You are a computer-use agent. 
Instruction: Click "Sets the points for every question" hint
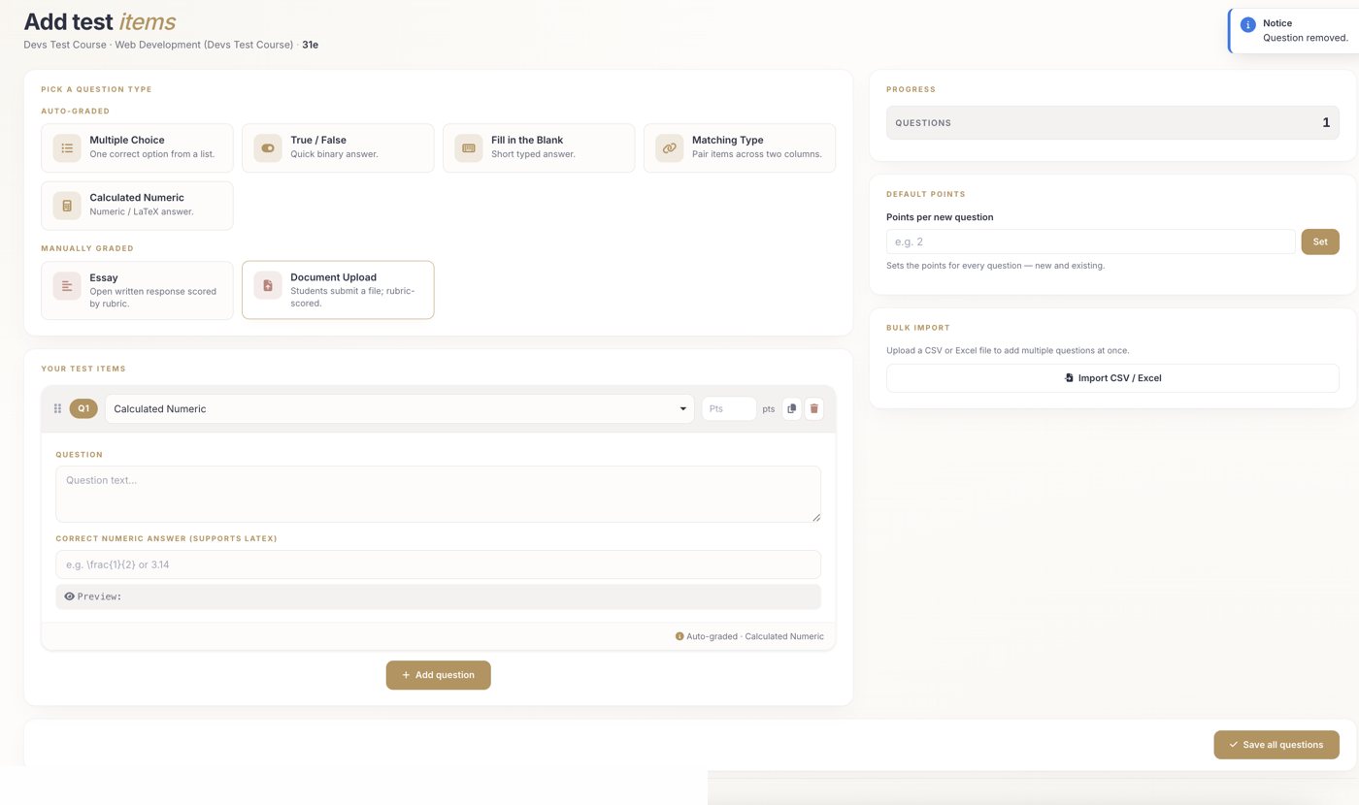[995, 266]
